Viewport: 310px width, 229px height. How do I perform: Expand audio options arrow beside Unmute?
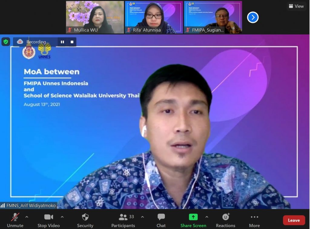pos(27,217)
